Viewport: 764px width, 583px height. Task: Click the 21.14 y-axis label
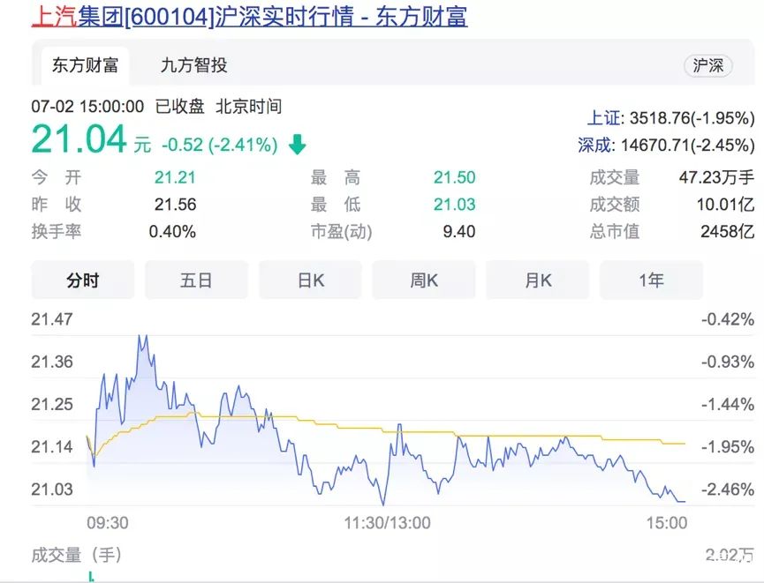point(52,446)
